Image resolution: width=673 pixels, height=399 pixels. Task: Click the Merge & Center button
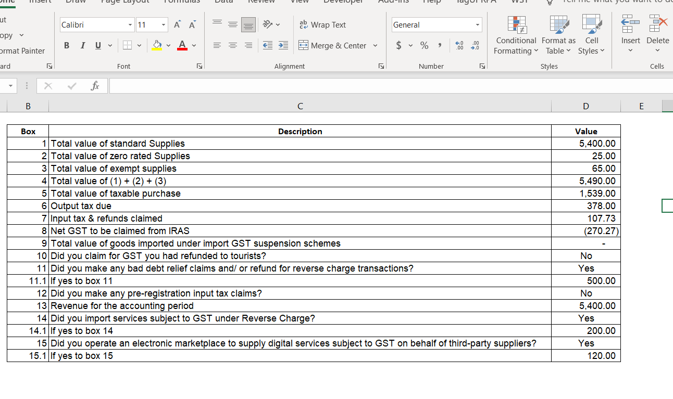tap(332, 46)
